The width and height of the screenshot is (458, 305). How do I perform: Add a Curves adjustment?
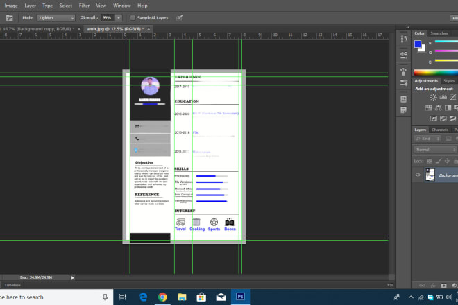pos(452,97)
